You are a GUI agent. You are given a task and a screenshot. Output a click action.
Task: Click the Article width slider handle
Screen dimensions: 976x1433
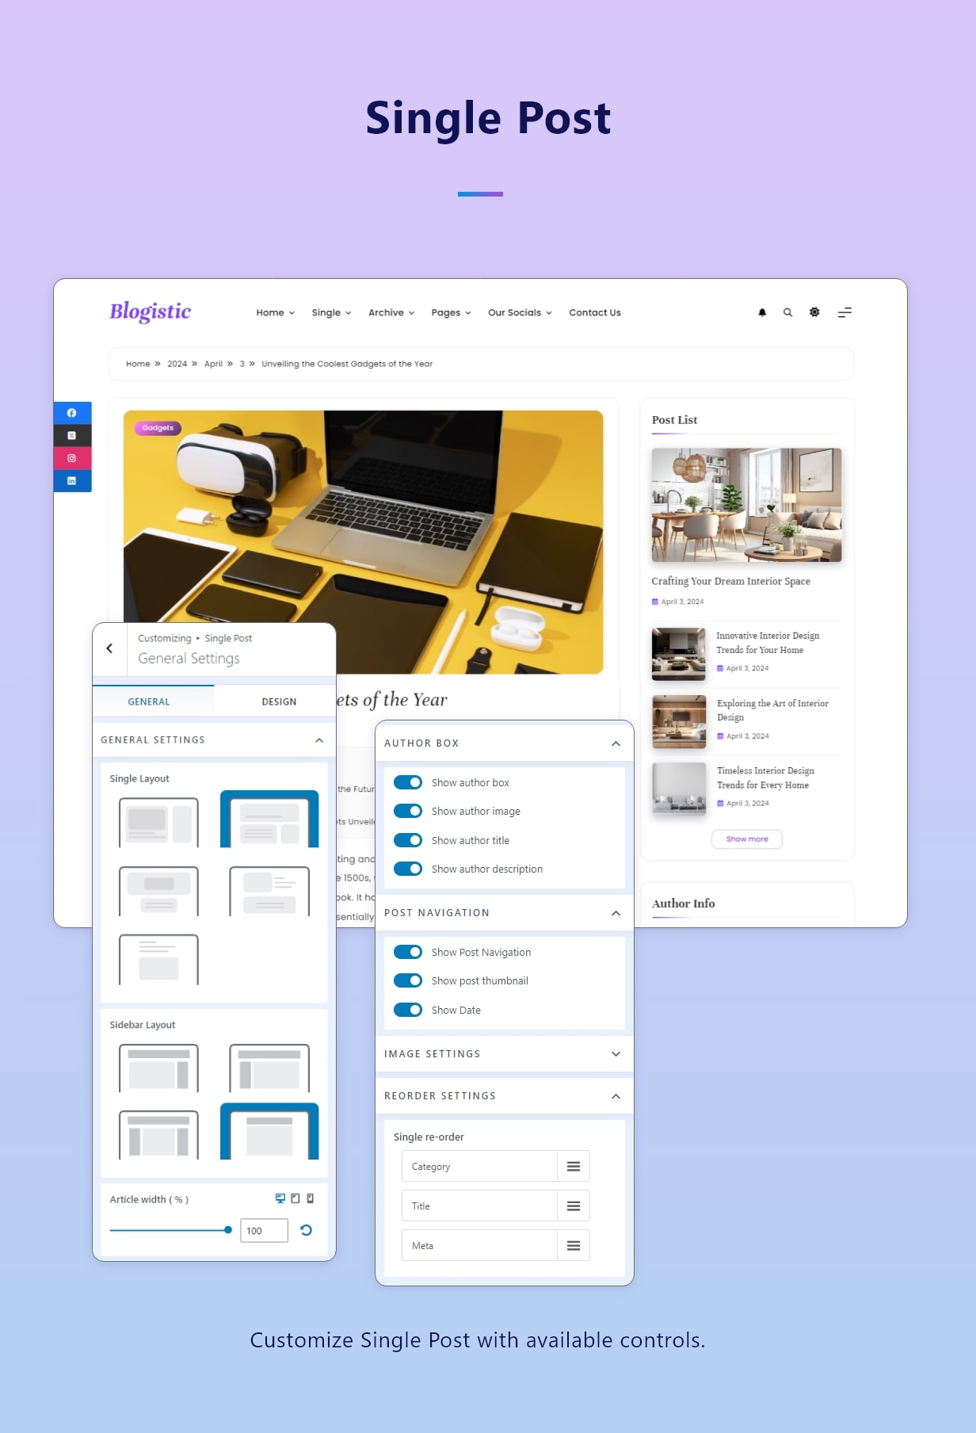coord(228,1230)
